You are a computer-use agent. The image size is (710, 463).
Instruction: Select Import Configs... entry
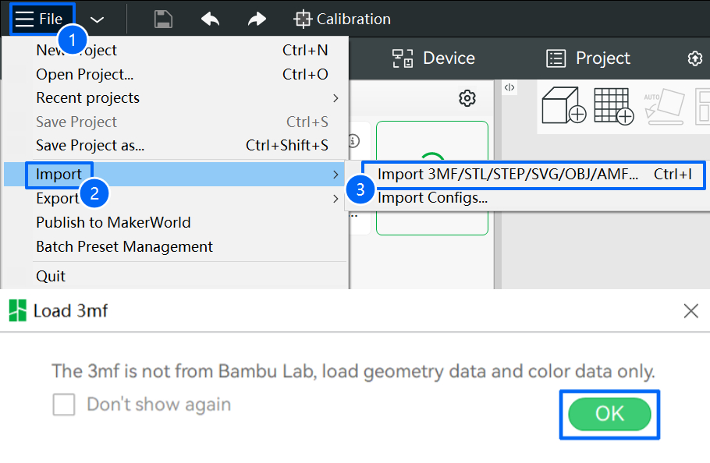[x=527, y=198]
